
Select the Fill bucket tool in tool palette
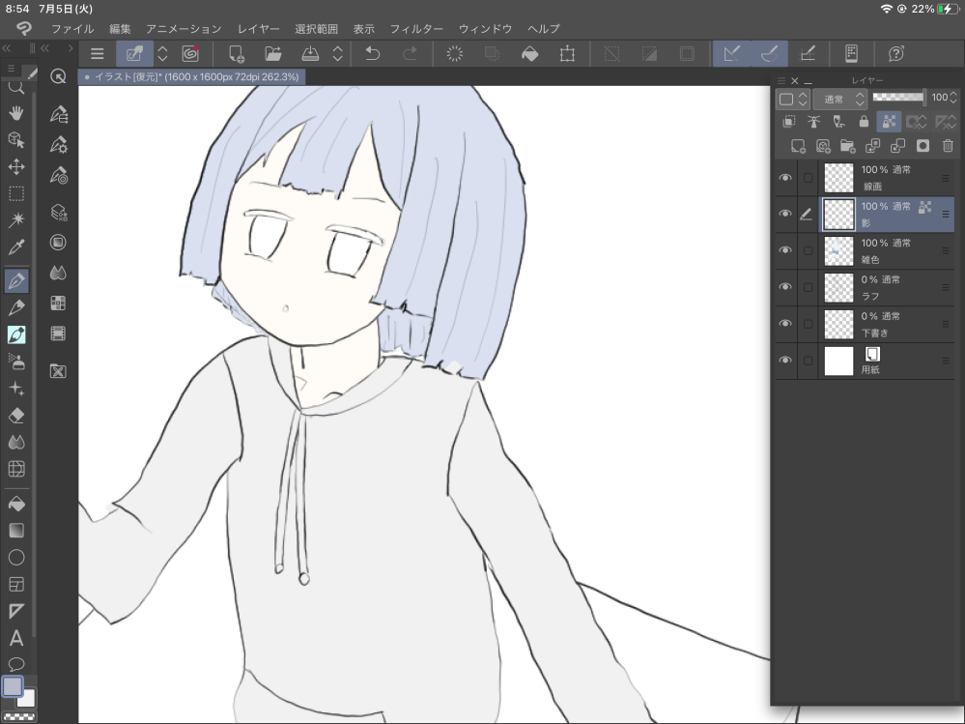[x=16, y=504]
